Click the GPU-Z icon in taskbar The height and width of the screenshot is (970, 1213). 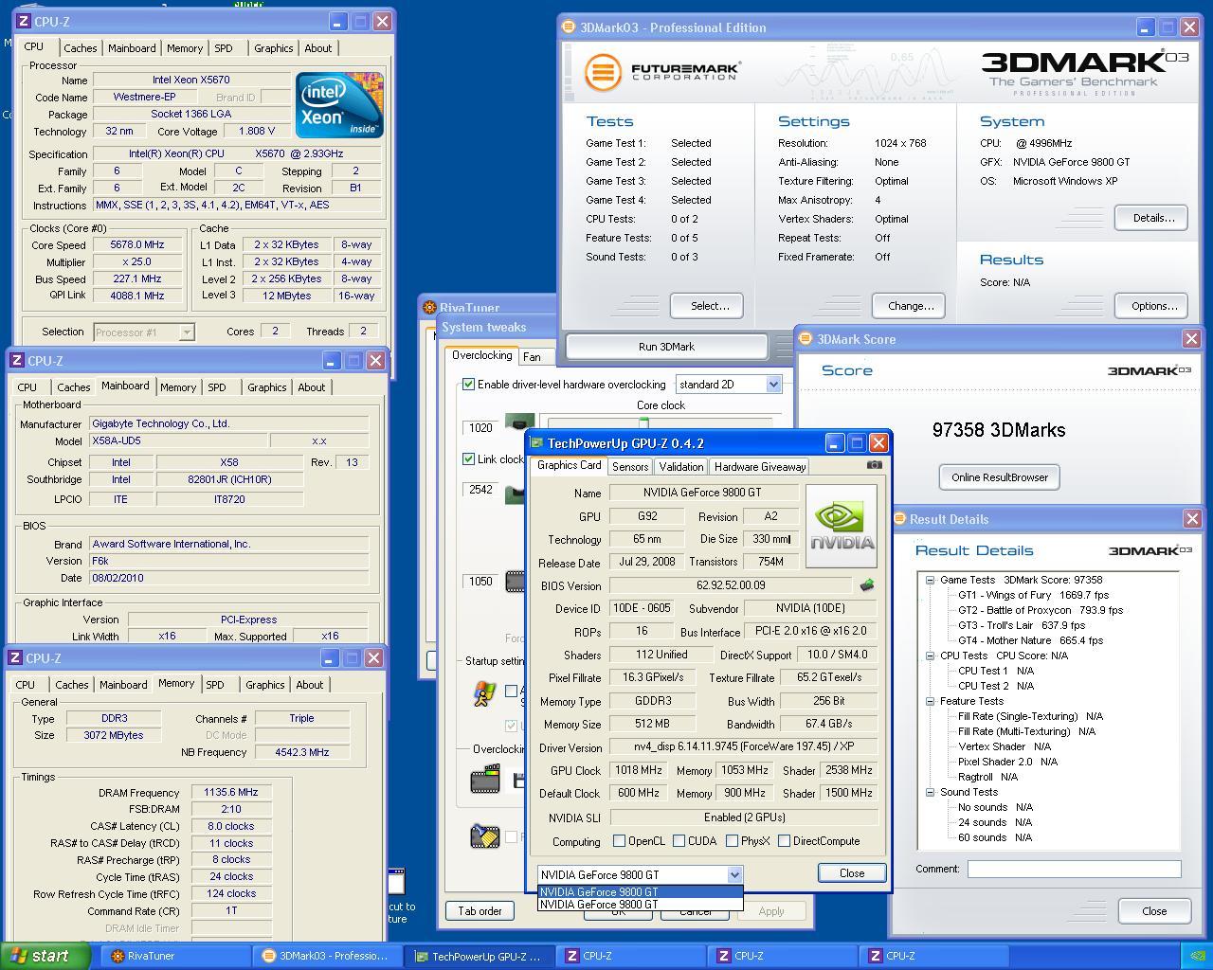pyautogui.click(x=422, y=956)
